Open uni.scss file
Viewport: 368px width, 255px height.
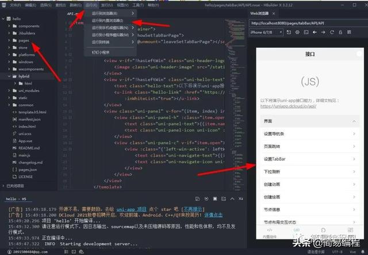click(x=25, y=134)
